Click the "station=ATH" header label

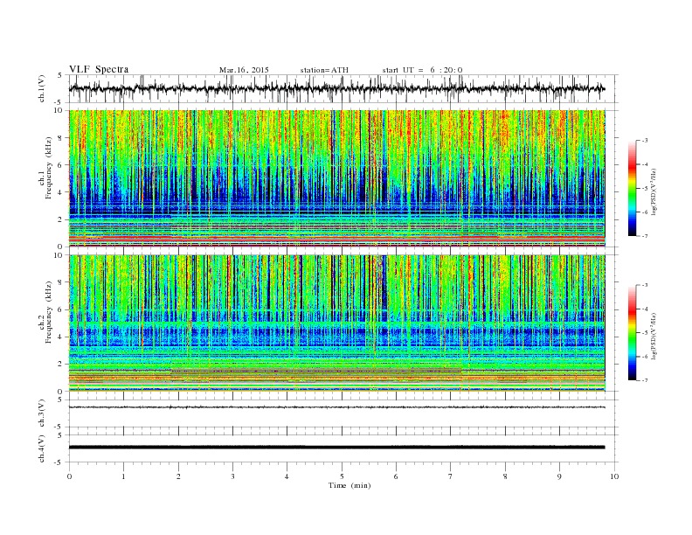click(324, 70)
